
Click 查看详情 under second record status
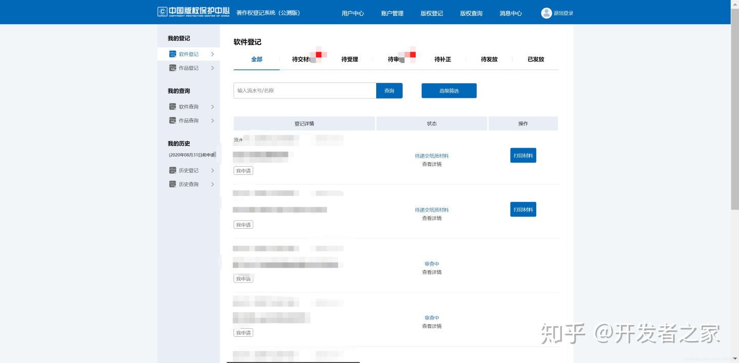click(432, 218)
